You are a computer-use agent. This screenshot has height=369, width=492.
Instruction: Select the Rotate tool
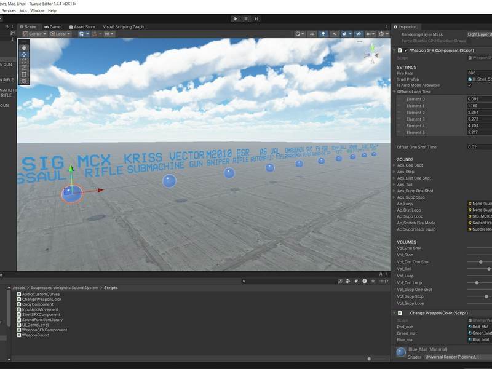point(24,61)
